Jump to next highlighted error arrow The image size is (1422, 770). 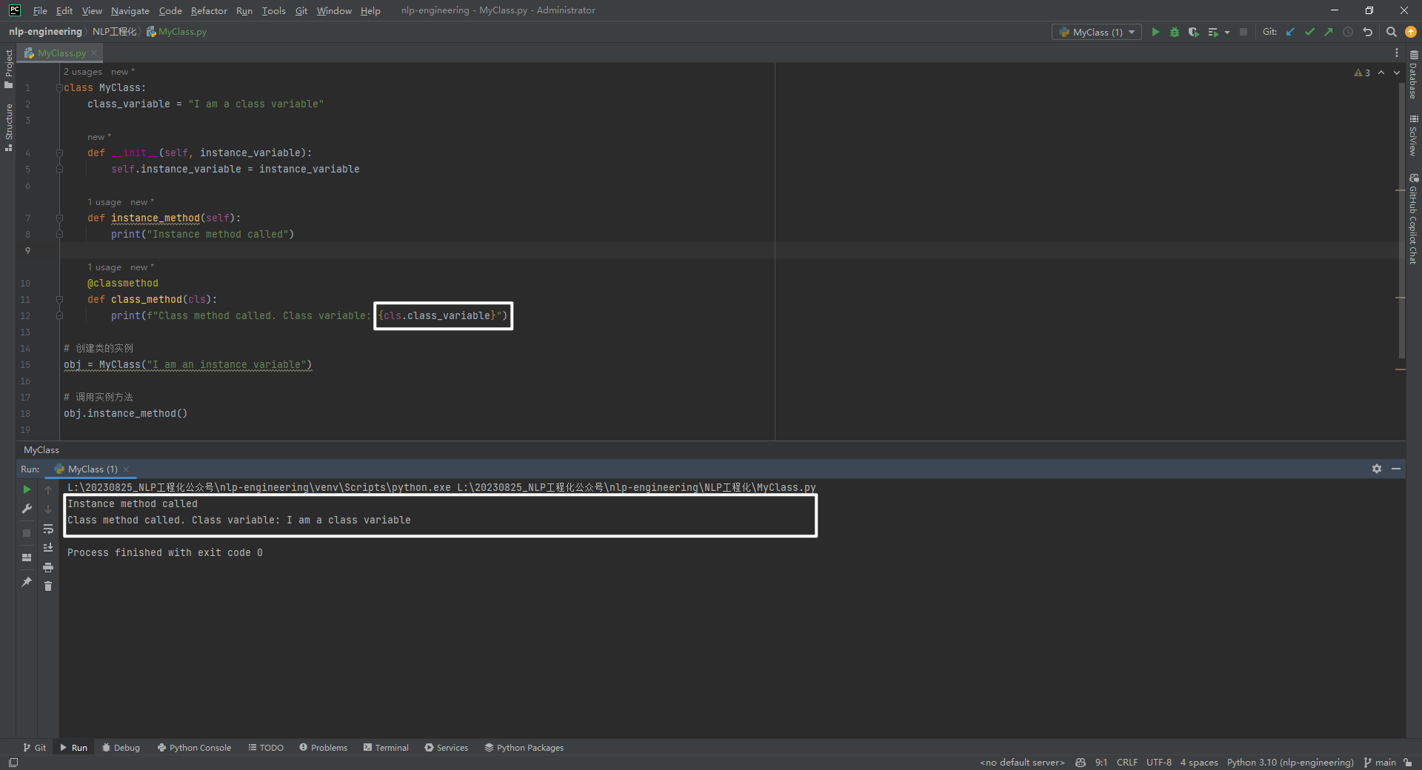(1397, 73)
